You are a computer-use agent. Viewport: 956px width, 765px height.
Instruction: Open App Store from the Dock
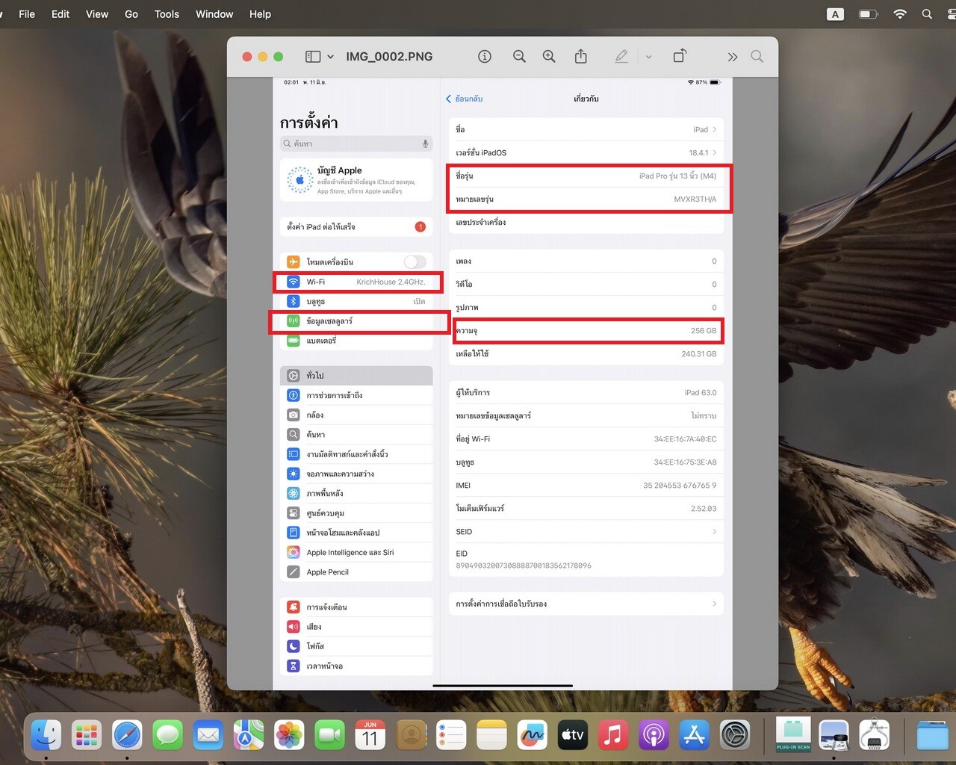[x=694, y=735]
